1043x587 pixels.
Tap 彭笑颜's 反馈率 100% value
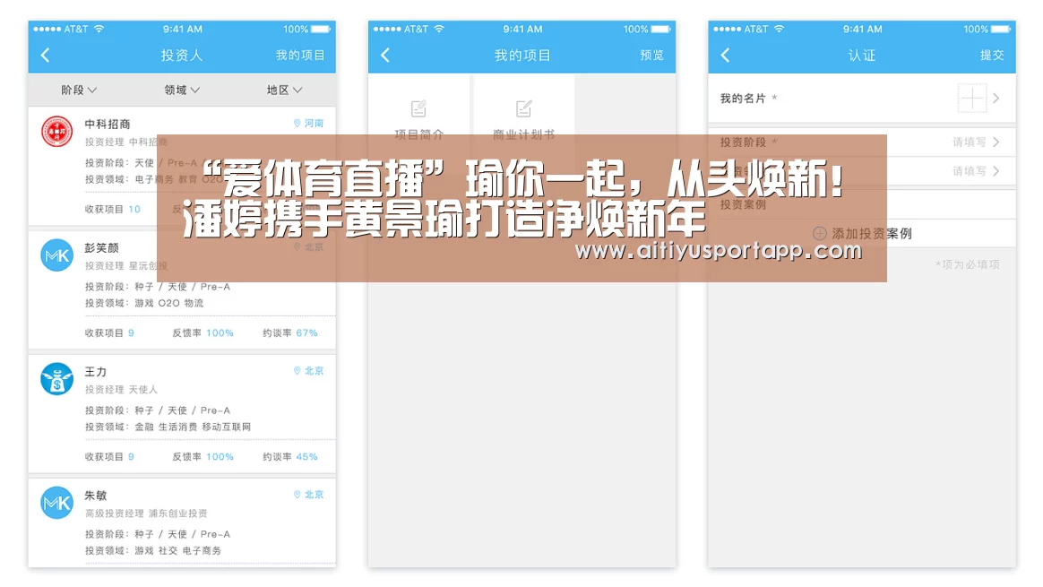[220, 332]
